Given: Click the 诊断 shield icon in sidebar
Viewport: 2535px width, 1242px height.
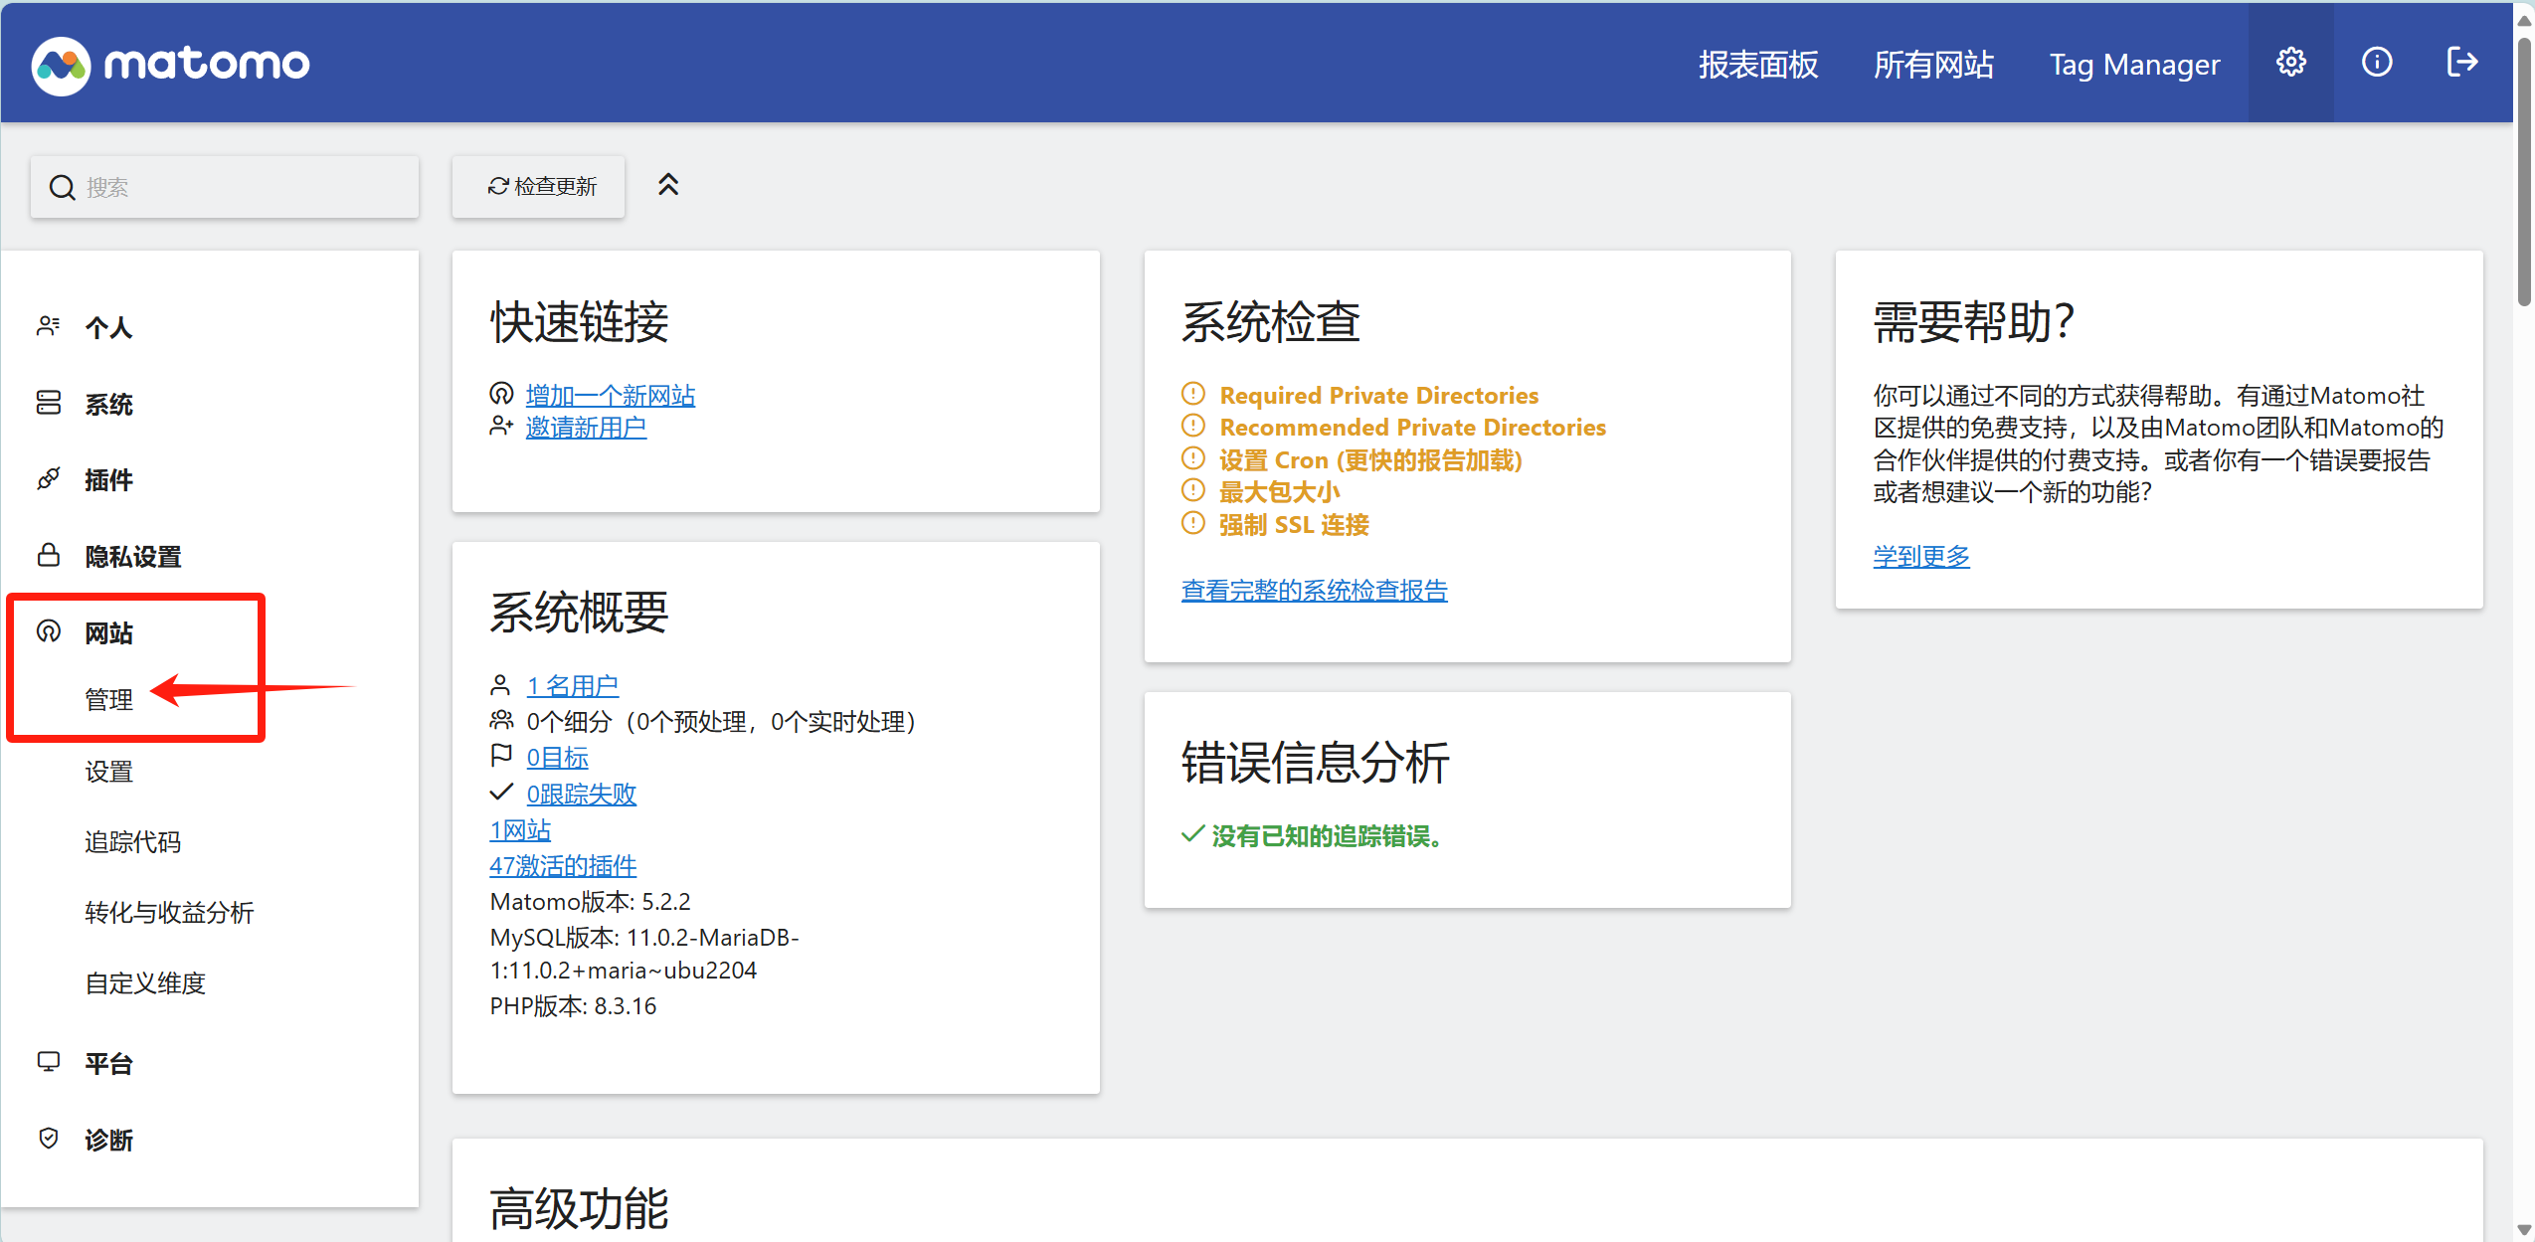Looking at the screenshot, I should click(48, 1139).
